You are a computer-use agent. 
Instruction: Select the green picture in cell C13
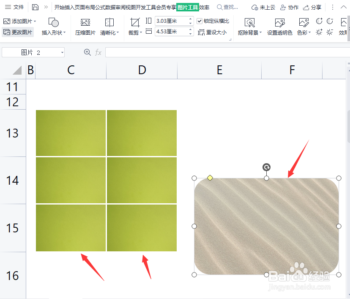tap(71, 133)
